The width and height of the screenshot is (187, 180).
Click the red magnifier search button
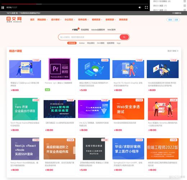124,37
